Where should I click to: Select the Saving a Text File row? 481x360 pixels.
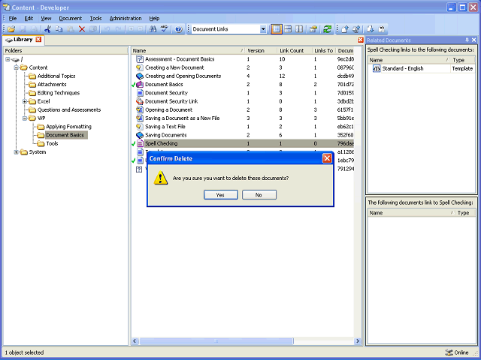click(242, 127)
